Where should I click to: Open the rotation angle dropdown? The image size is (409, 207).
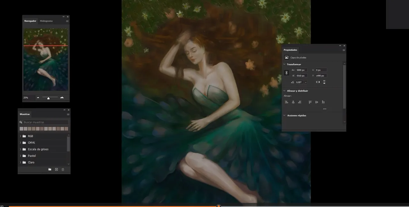coord(305,82)
